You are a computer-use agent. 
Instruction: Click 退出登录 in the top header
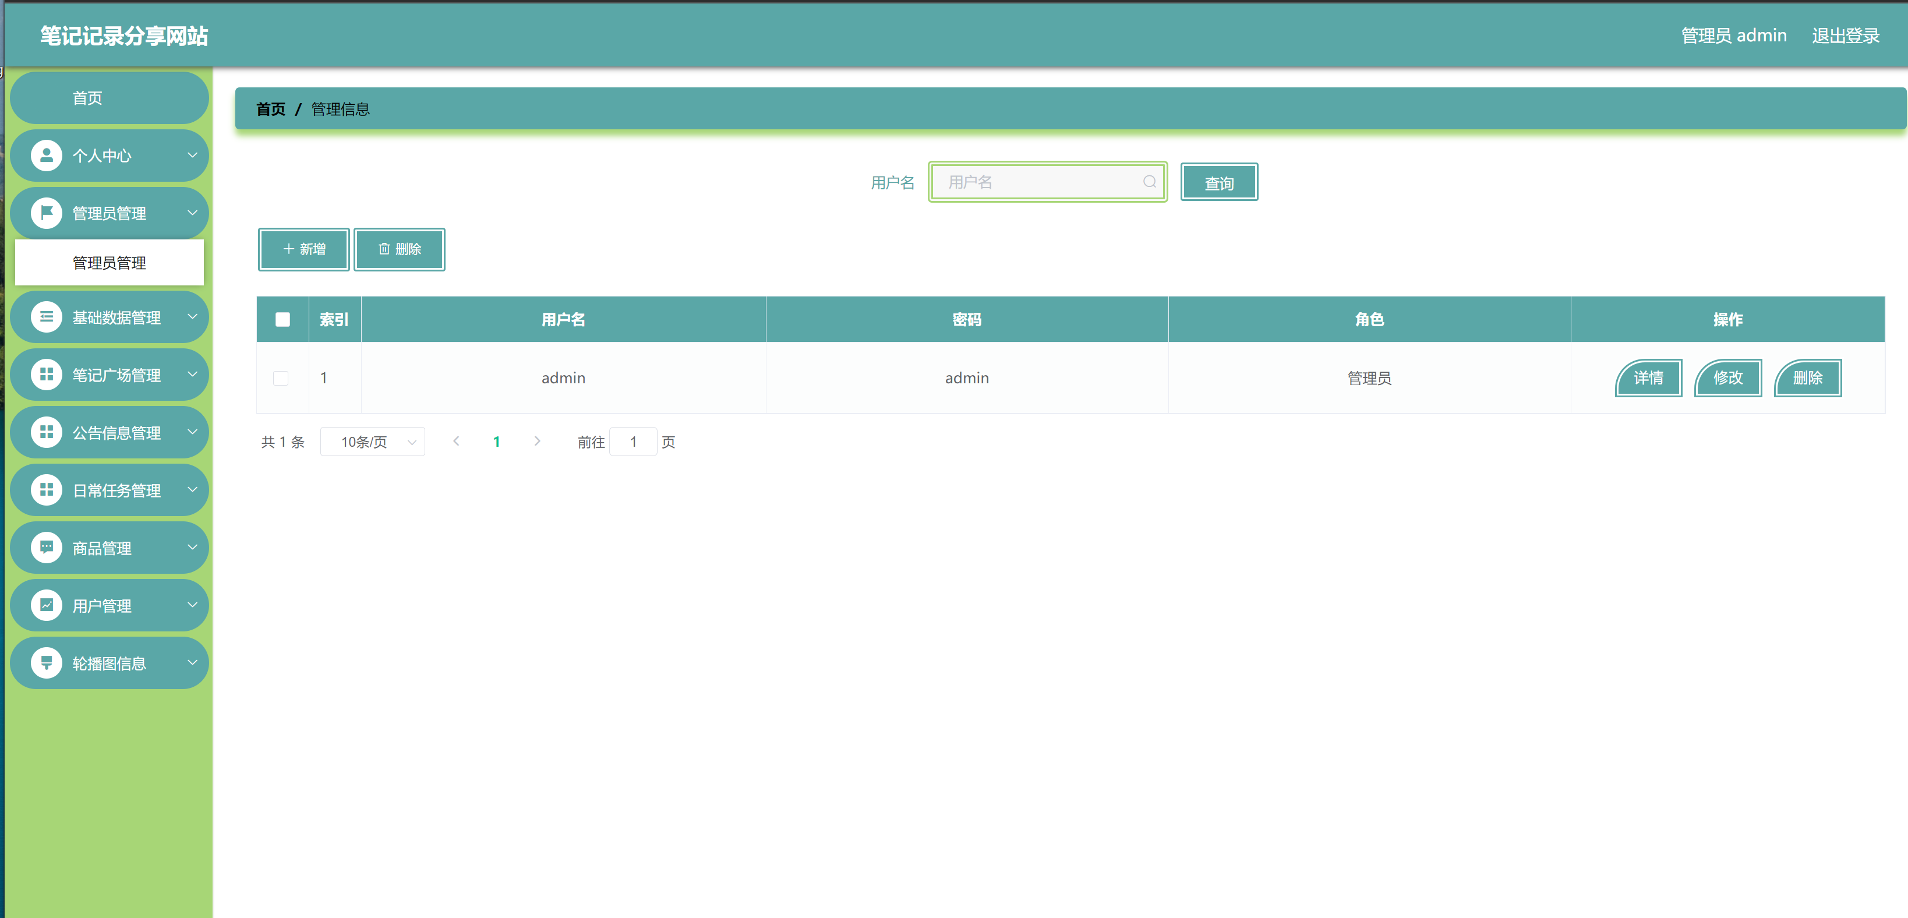[x=1846, y=36]
